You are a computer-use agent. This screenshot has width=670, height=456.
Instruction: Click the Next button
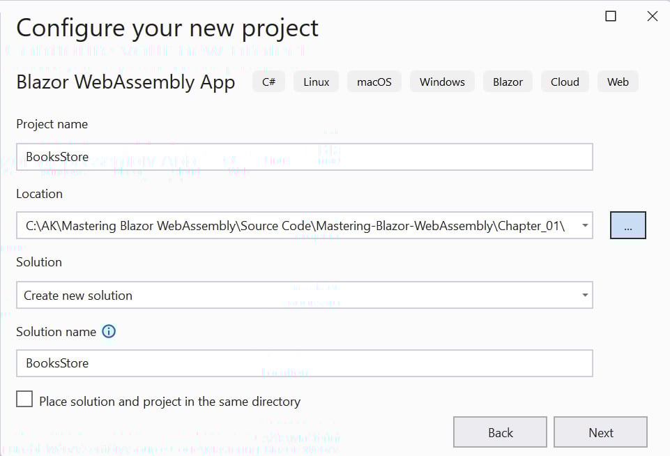coord(600,432)
